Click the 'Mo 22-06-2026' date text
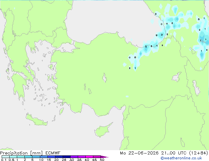Image resolution: width=209 pixels, height=161 pixels. pyautogui.click(x=139, y=153)
